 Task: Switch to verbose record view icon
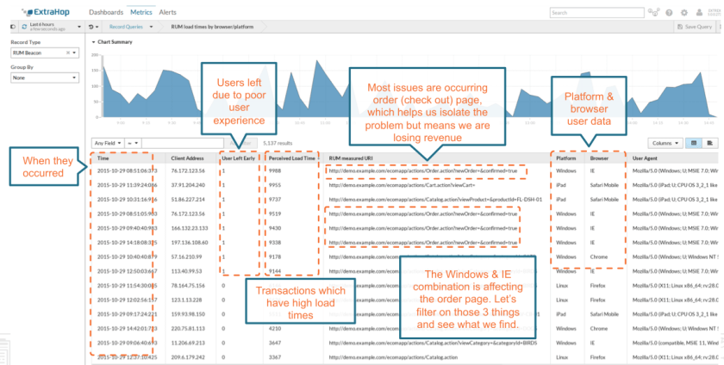(709, 142)
